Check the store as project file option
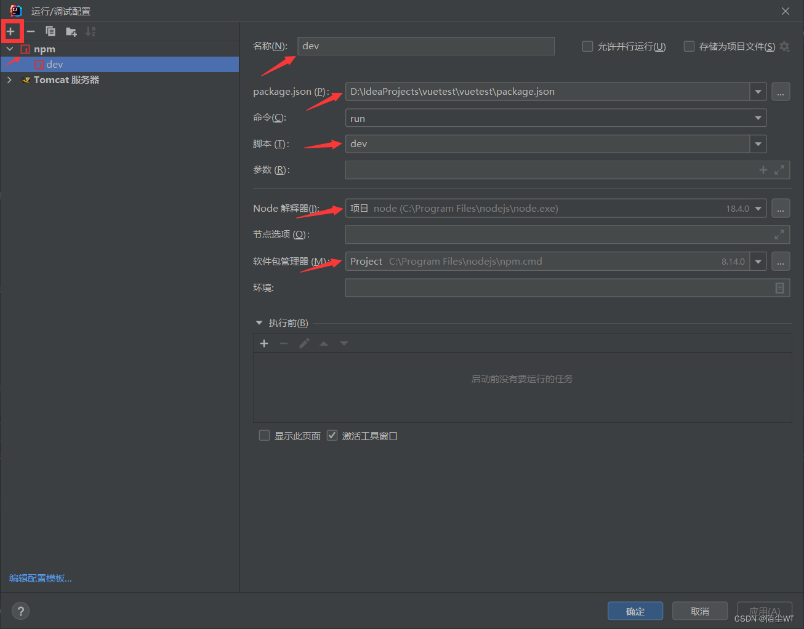Image resolution: width=804 pixels, height=629 pixels. [689, 47]
